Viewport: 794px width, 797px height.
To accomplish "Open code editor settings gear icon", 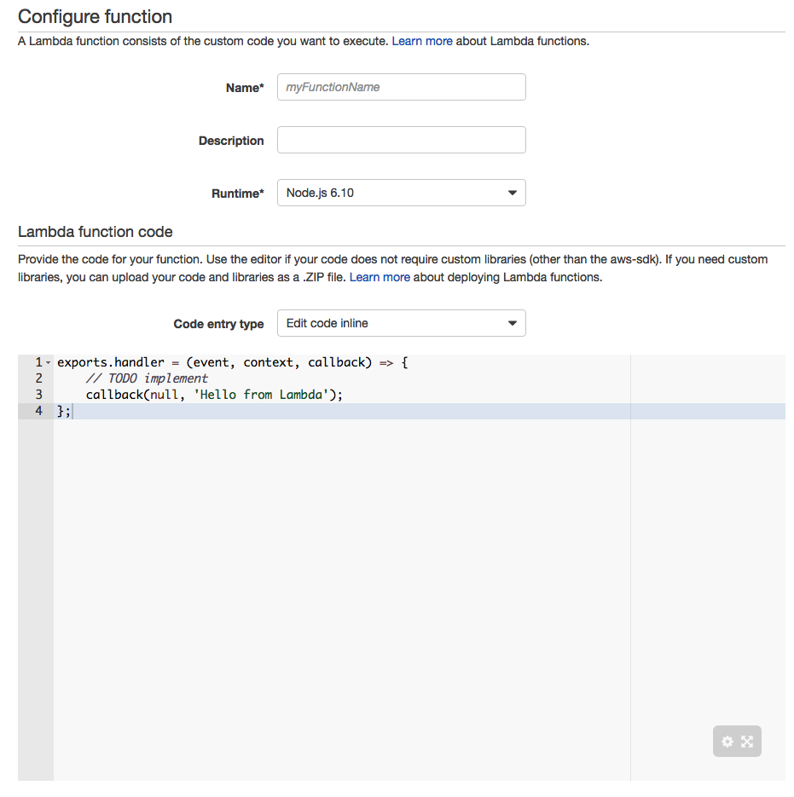I will coord(727,742).
